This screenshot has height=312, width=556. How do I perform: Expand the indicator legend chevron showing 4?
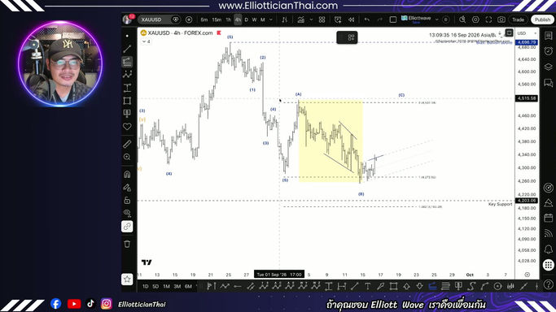point(146,41)
